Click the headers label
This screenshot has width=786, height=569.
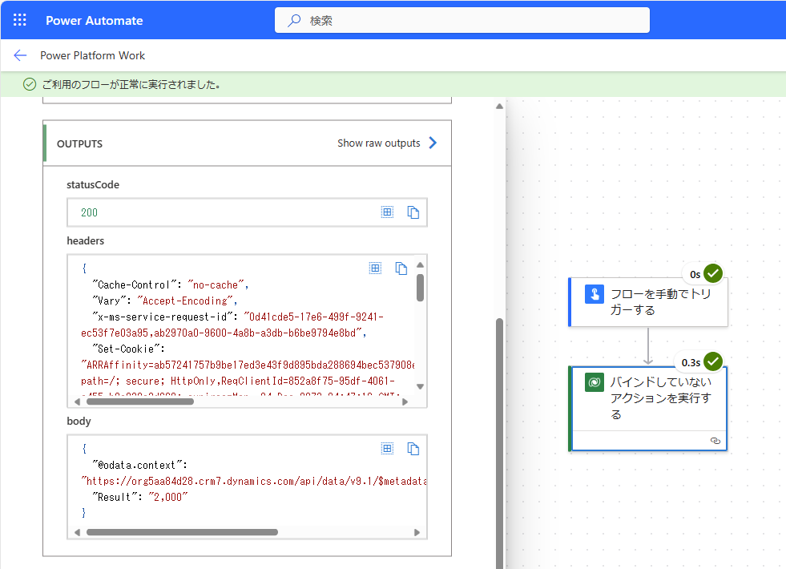(x=85, y=240)
